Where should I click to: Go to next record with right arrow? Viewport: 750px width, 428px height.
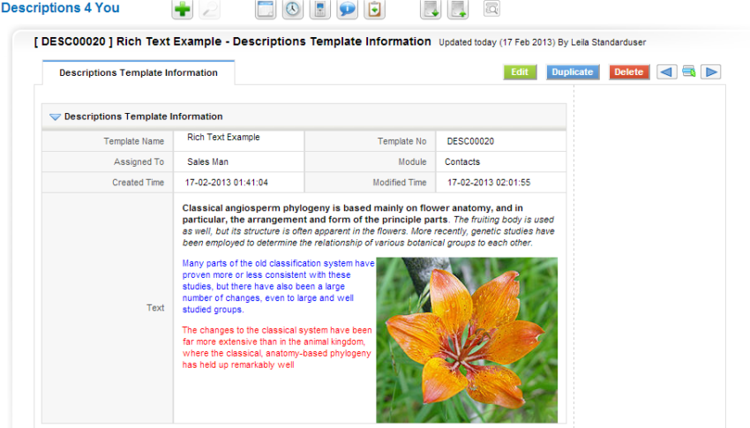click(x=711, y=72)
